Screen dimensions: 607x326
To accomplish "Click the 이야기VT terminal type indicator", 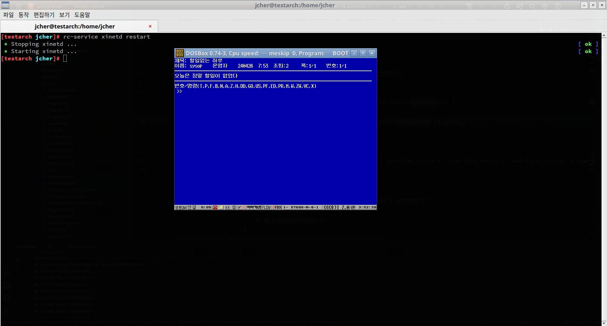I will click(x=254, y=207).
